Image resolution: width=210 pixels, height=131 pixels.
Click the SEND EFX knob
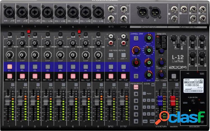(136, 50)
